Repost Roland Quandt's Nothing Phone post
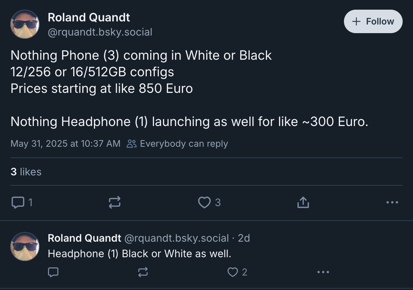Screen dimensions: 413x290 (115, 203)
